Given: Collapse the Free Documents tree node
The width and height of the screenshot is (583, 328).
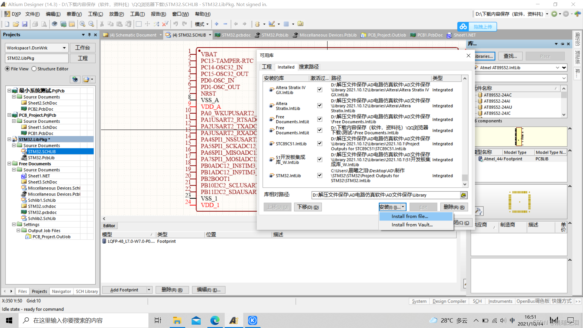Looking at the screenshot, I should pyautogui.click(x=9, y=164).
